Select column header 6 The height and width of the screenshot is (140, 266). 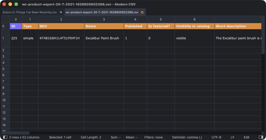coord(194,20)
